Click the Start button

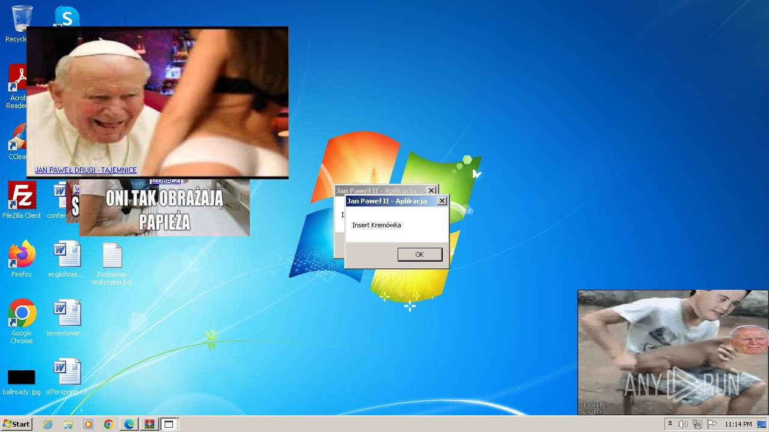(16, 424)
